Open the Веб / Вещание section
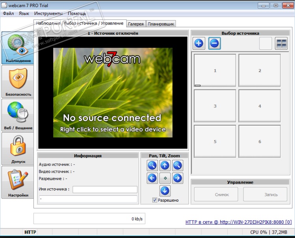The height and width of the screenshot is (238, 295). [x=18, y=115]
